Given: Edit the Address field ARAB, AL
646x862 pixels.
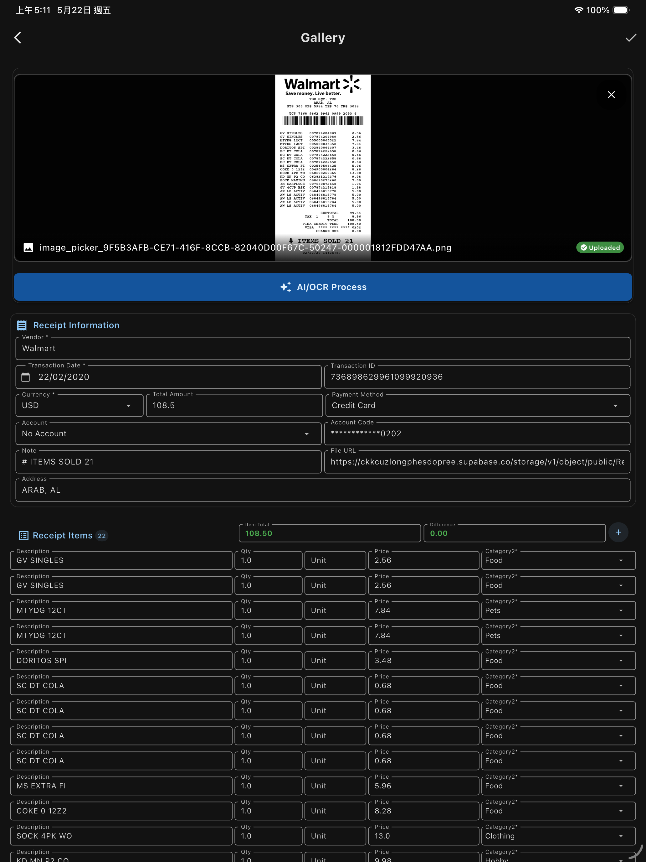Looking at the screenshot, I should (x=323, y=490).
